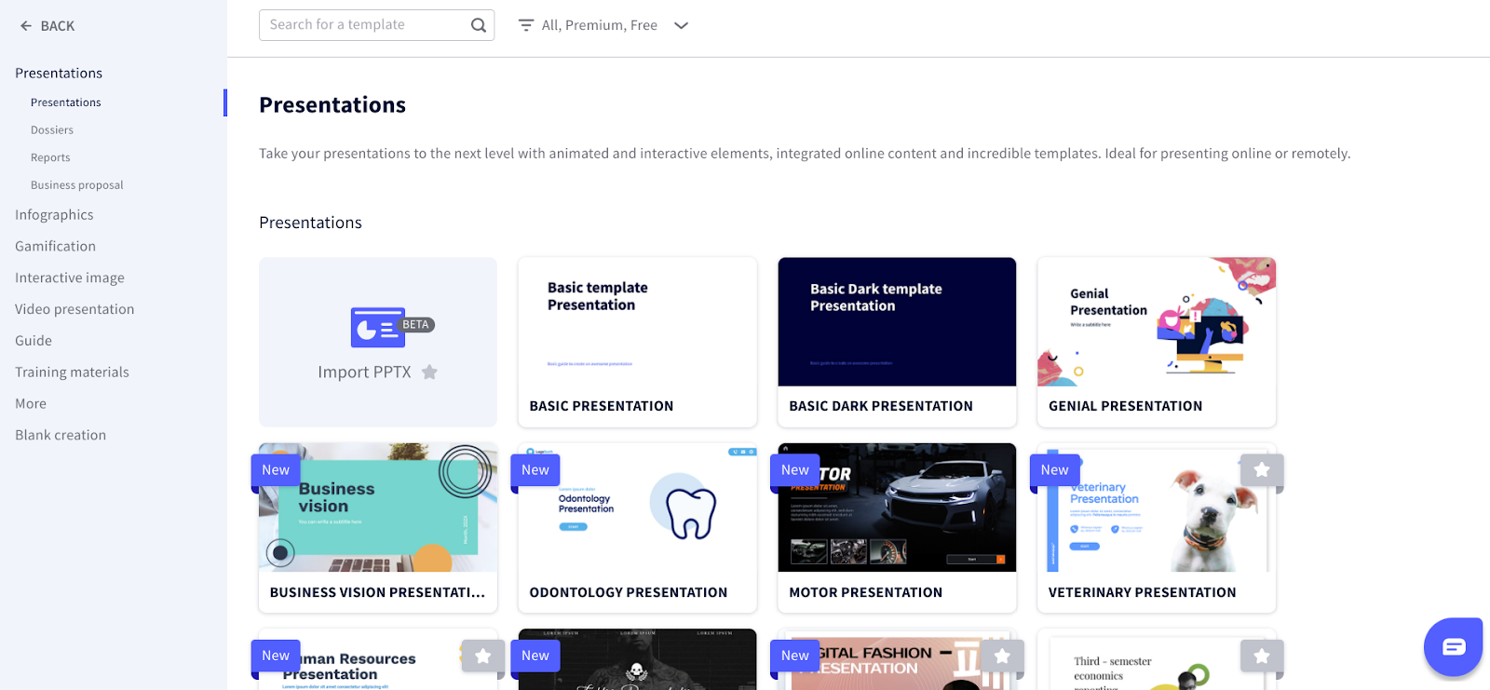This screenshot has width=1490, height=690.
Task: Open the Presentations subcategory
Action: 66,102
